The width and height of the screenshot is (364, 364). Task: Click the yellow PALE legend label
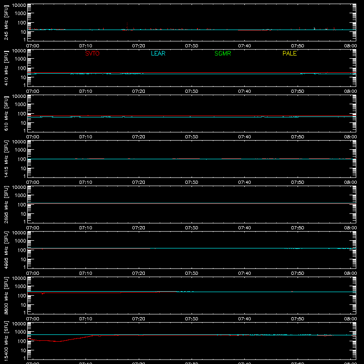tap(289, 53)
